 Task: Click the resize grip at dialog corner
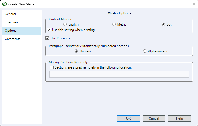196,124
